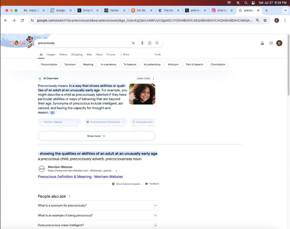The height and width of the screenshot is (229, 290).
Task: Submit search with magnifier icon
Action: click(157, 43)
